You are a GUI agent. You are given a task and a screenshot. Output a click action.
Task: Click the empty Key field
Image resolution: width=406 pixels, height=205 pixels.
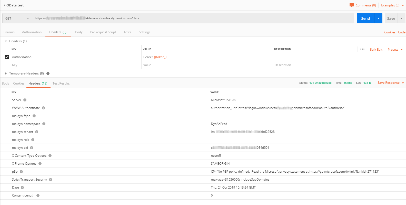click(x=76, y=65)
